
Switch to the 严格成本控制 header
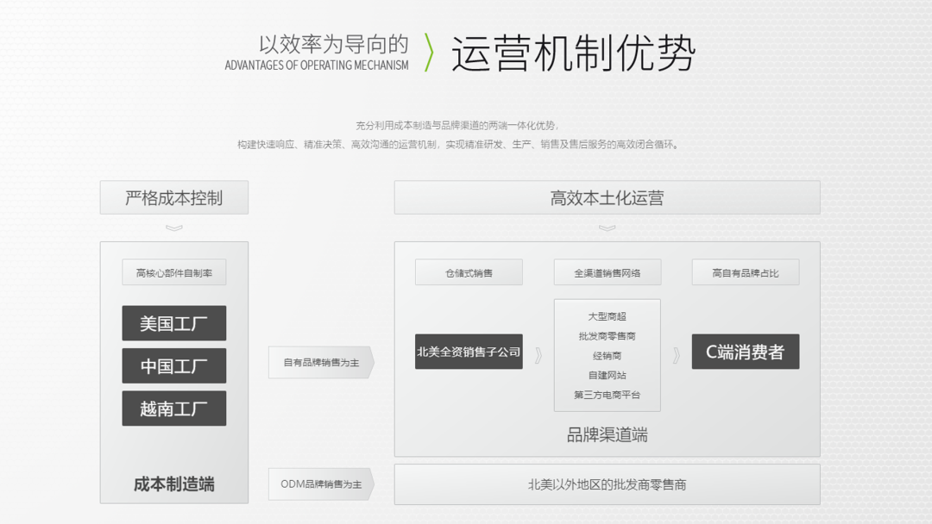tap(174, 197)
